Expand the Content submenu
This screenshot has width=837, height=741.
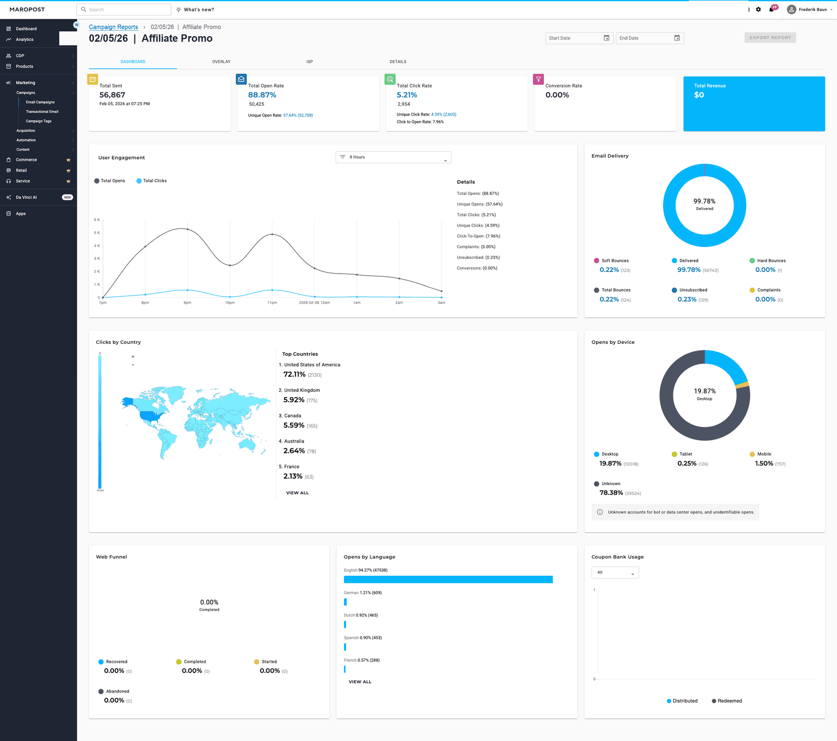(73, 149)
